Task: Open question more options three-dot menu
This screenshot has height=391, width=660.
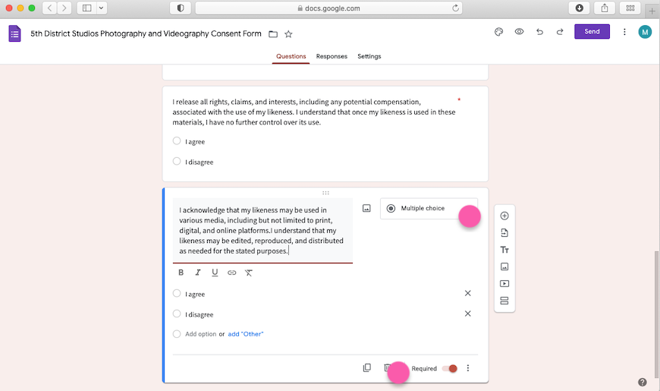Action: point(468,368)
